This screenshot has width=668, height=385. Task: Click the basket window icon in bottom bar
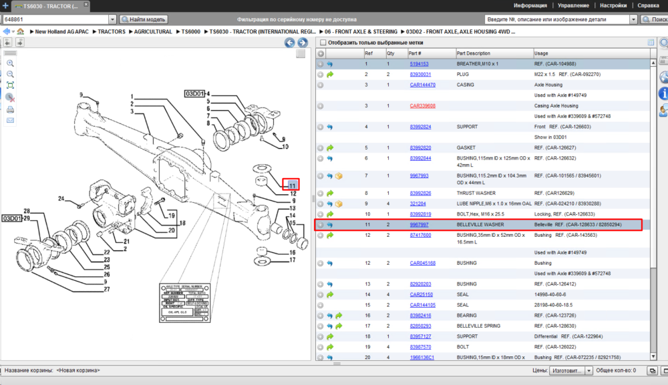pos(652,370)
